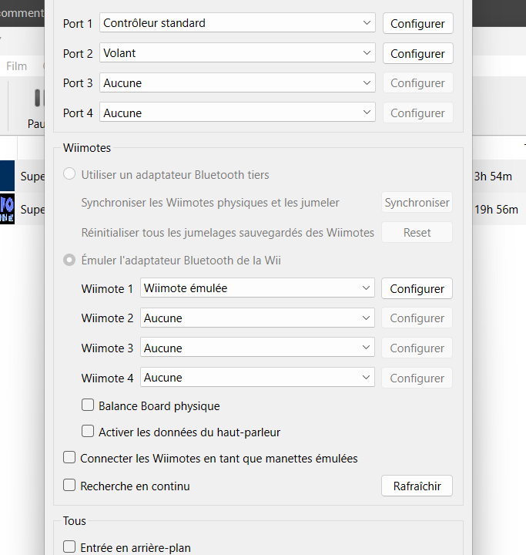This screenshot has width=526, height=555.
Task: Select the second game's banner thumbnail
Action: (7, 209)
